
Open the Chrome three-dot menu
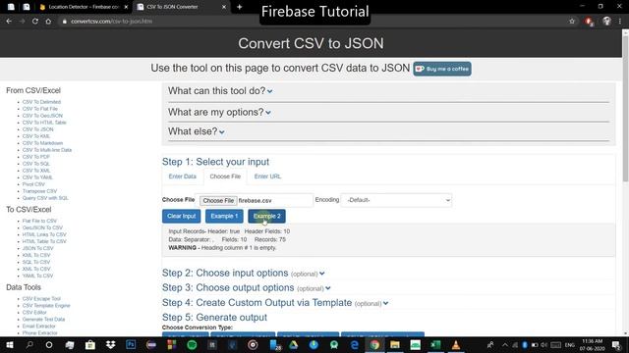tap(620, 22)
